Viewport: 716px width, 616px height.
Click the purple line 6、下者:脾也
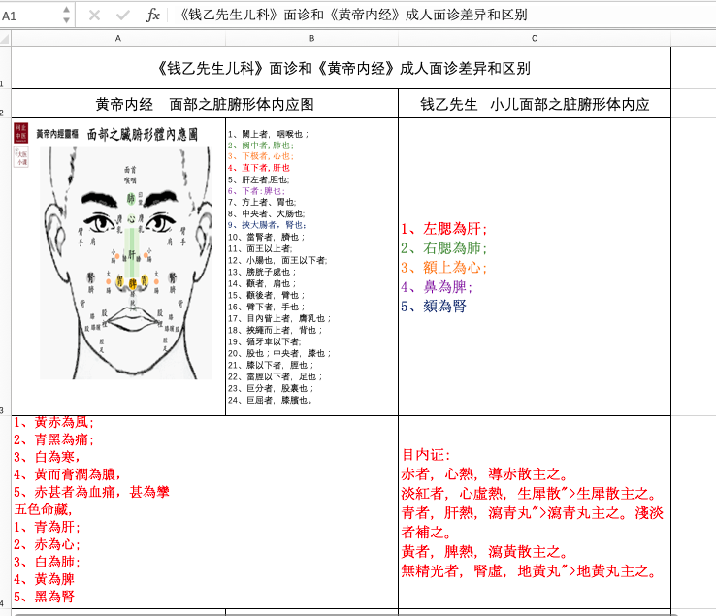(257, 191)
